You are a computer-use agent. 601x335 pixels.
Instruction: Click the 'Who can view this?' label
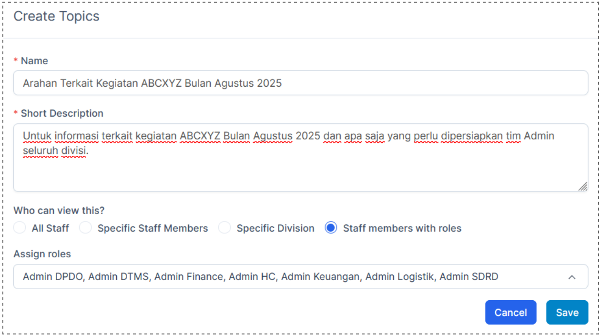coord(59,211)
